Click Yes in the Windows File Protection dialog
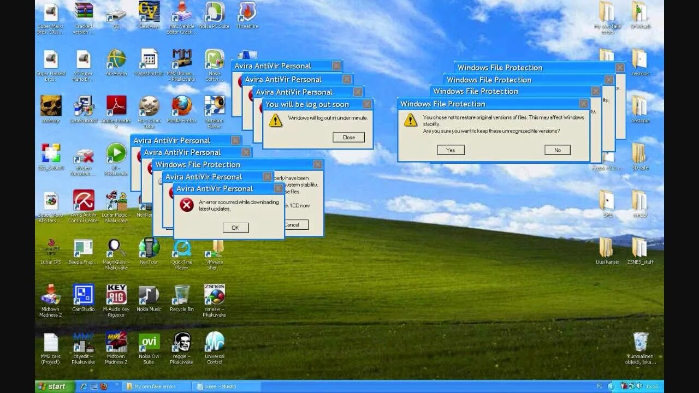Image resolution: width=699 pixels, height=393 pixels. pos(451,150)
